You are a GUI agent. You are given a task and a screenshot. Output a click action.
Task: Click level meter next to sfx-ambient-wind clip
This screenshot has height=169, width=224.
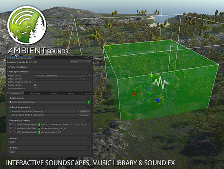[x=39, y=128]
